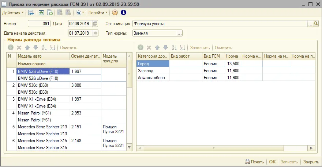Add row in road category table
The height and width of the screenshot is (167, 322).
[141, 48]
